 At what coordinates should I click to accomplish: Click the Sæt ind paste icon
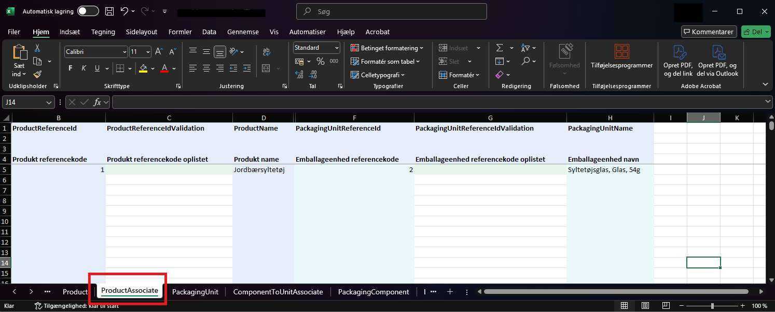tap(20, 52)
